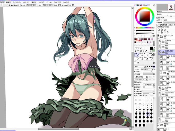The width and height of the screenshot is (175, 131).
Task: Toggle the swatches panel icon
Action: 146,5
